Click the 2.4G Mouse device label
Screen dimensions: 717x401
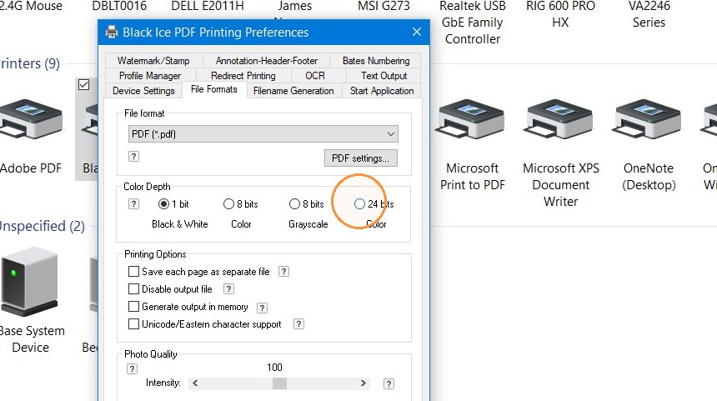click(x=31, y=6)
